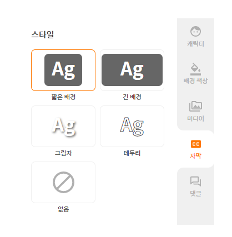This screenshot has width=232, height=237.
Task: Open the 캐릭터 face icon in sidebar
Action: coord(195,31)
